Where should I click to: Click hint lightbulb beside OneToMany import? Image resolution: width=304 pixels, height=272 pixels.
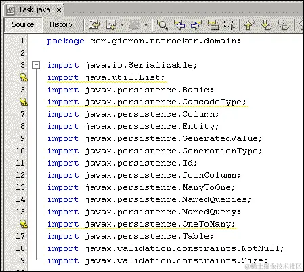24,224
